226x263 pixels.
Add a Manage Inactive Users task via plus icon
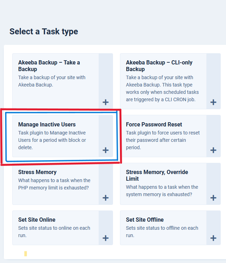105,150
